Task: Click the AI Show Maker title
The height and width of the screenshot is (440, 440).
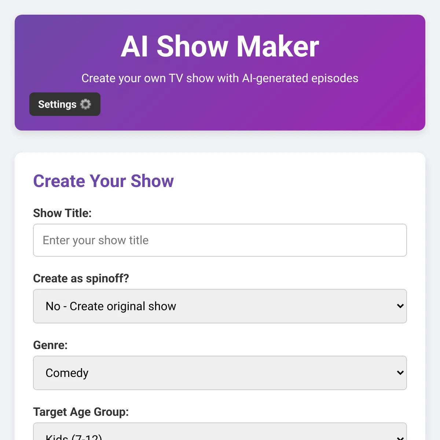Action: pyautogui.click(x=220, y=47)
